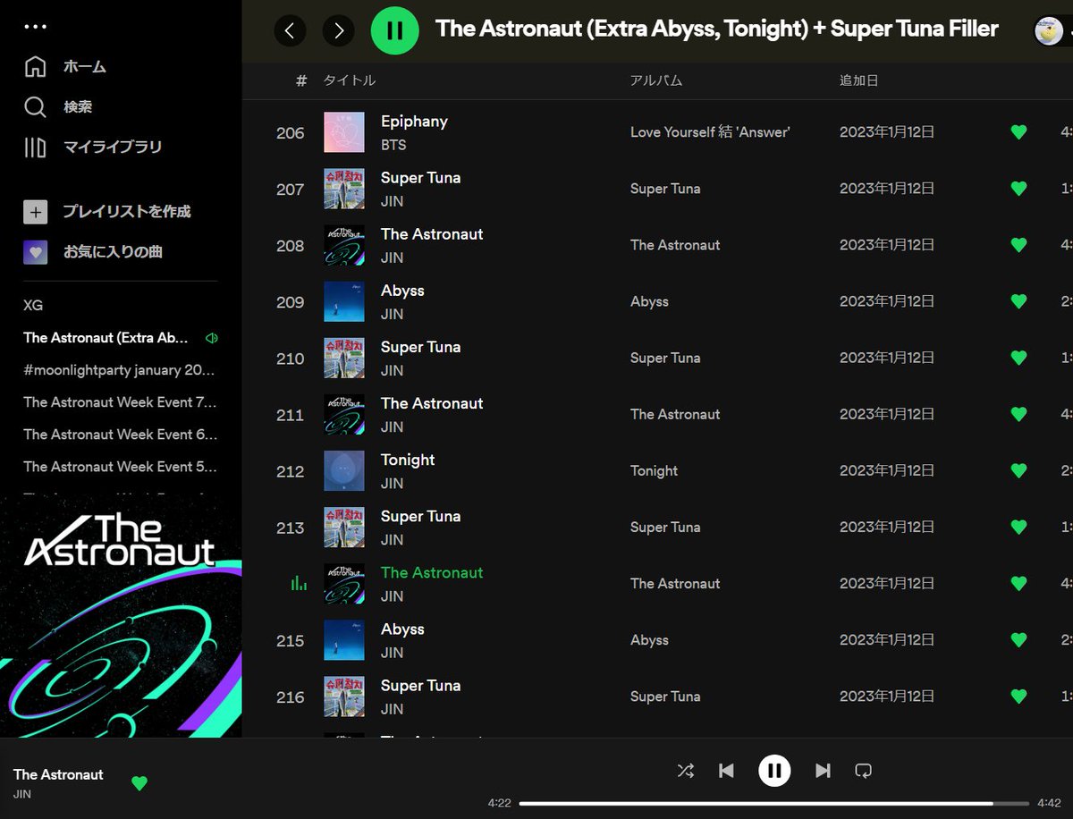Go to ホーム in the sidebar
This screenshot has width=1073, height=819.
tap(64, 66)
